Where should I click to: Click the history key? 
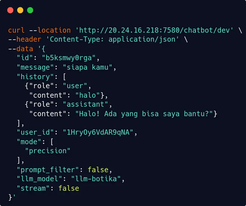(x=35, y=77)
